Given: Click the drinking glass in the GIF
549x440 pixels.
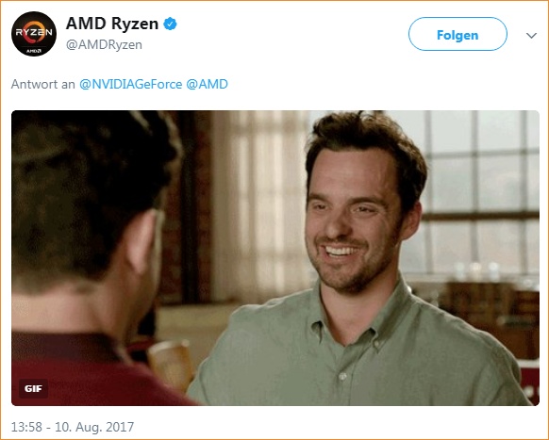Looking at the screenshot, I should coord(171,364).
